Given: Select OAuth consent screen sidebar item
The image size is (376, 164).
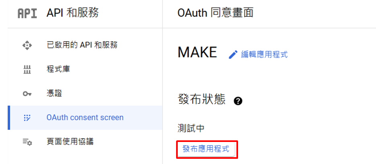Looking at the screenshot, I should (85, 117).
